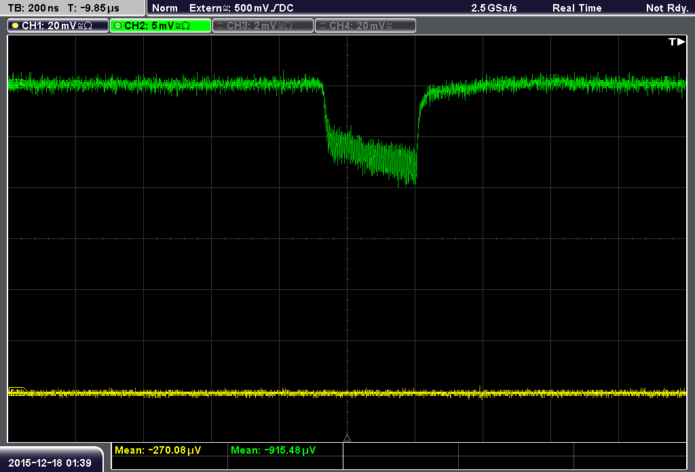
Task: Click the T: -9.85 µs trigger position readout
Action: 94,8
